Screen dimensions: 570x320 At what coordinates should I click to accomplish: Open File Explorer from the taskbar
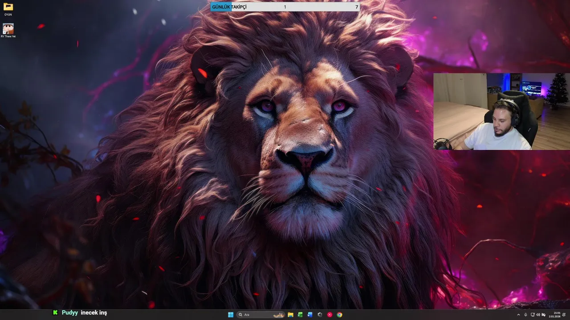tap(290, 315)
